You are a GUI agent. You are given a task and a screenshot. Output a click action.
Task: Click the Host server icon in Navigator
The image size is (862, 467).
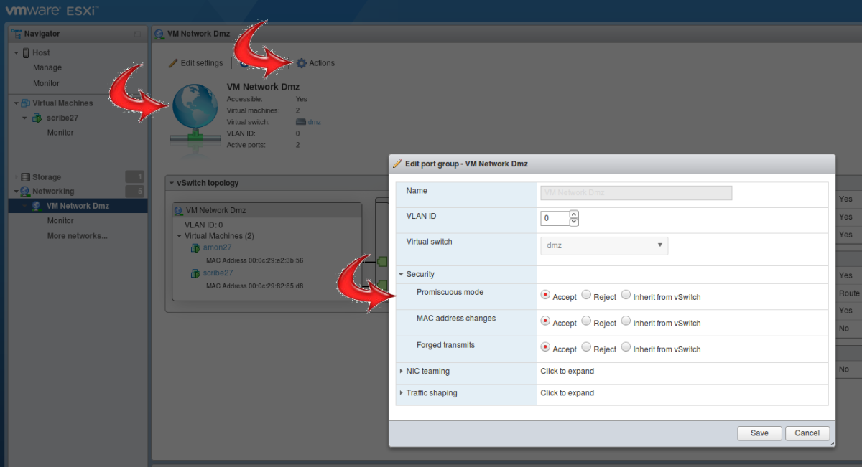pyautogui.click(x=26, y=52)
